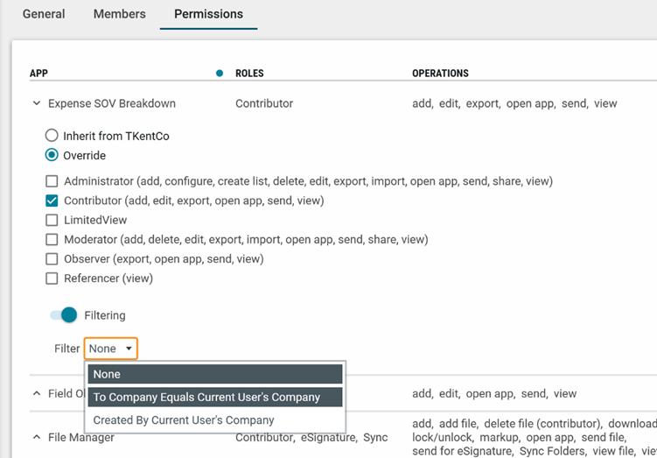Screen dimensions: 657x458
Task: Choose None in the filter list
Action: coord(215,374)
